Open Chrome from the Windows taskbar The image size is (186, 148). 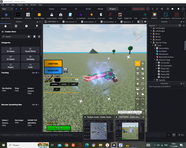click(66, 145)
